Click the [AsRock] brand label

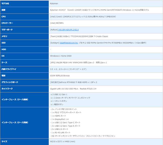[54, 30]
